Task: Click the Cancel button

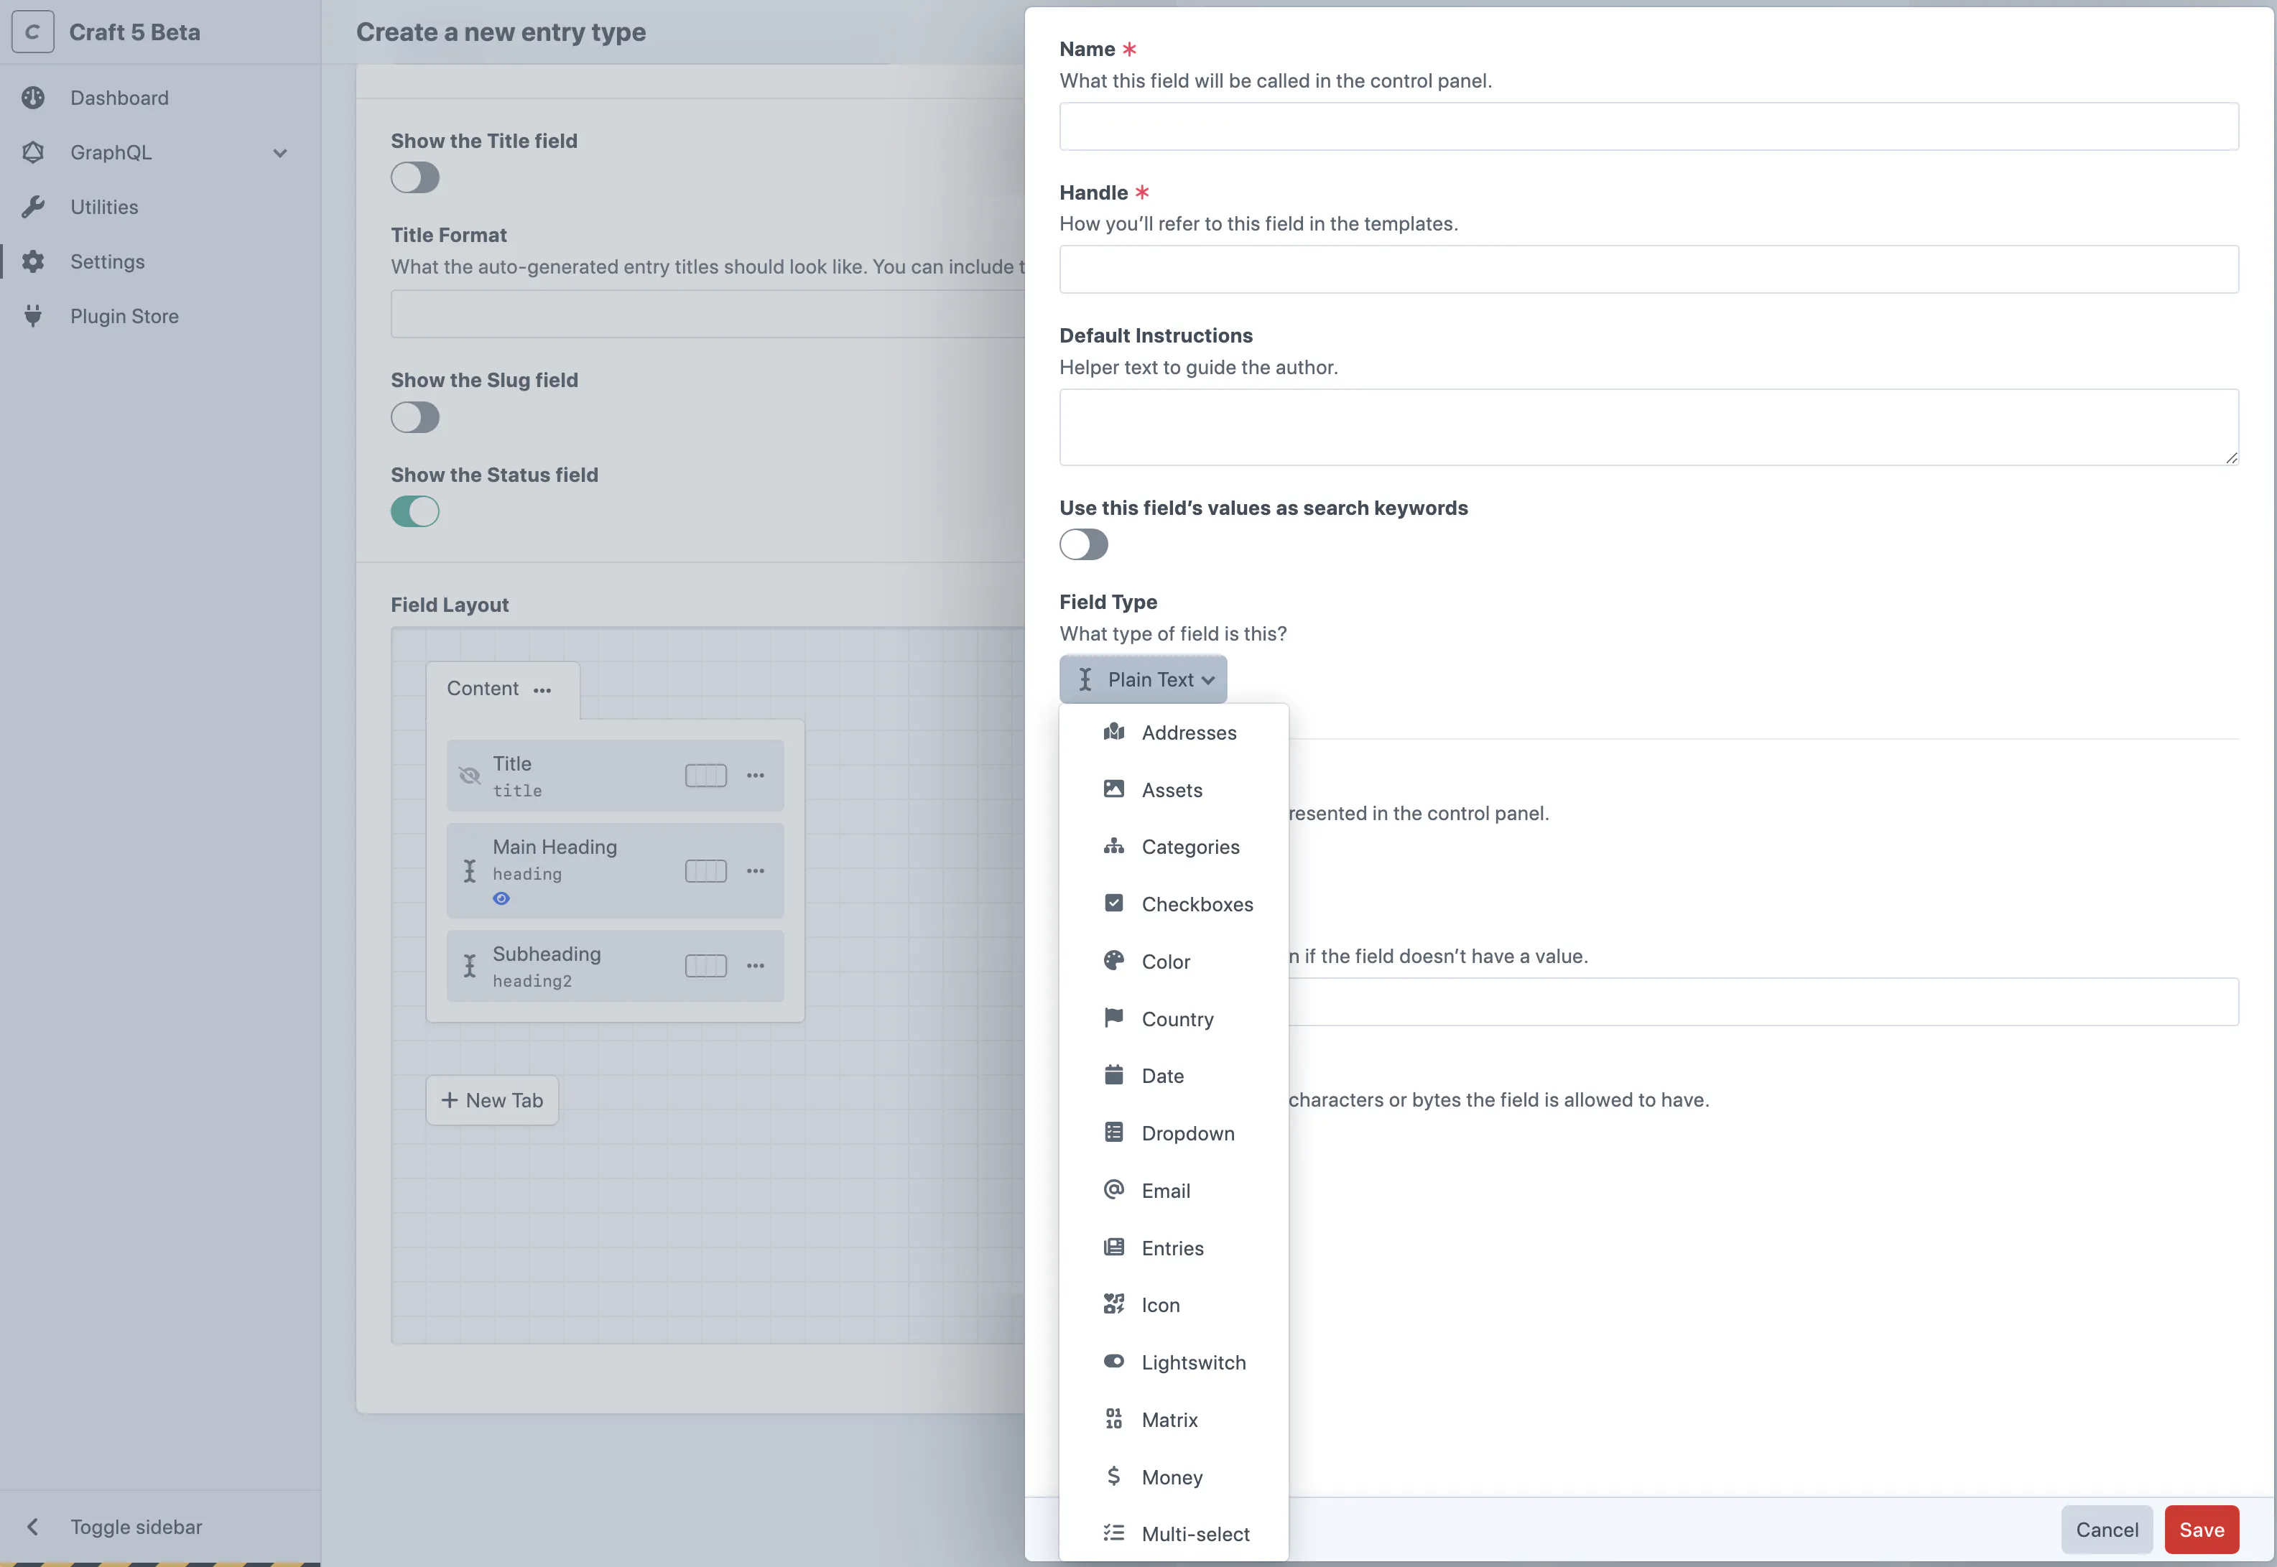Action: click(x=2106, y=1530)
